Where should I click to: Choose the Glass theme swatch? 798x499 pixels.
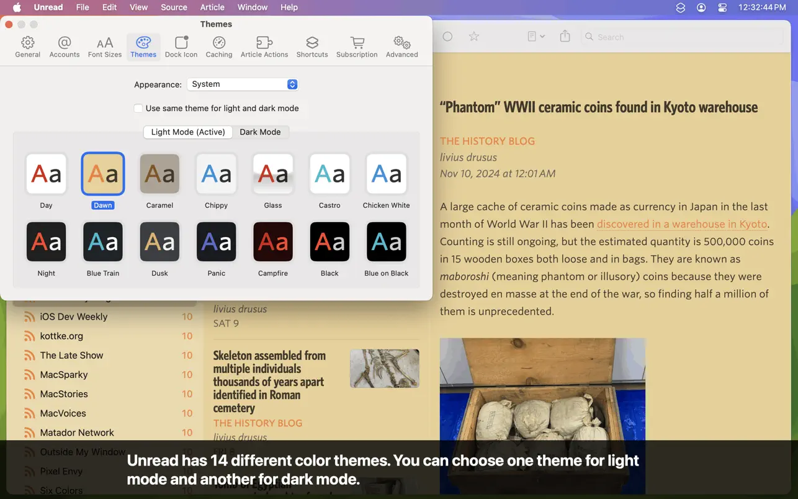(x=273, y=174)
